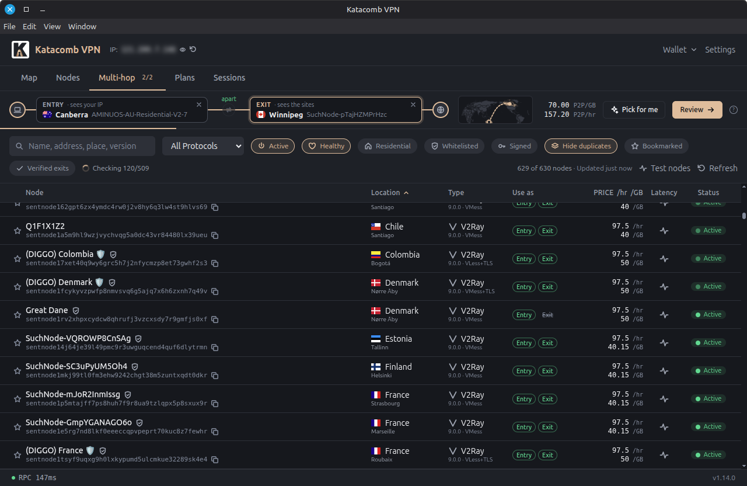Switch to the Sessions tab
Viewport: 747px width, 486px height.
click(229, 78)
